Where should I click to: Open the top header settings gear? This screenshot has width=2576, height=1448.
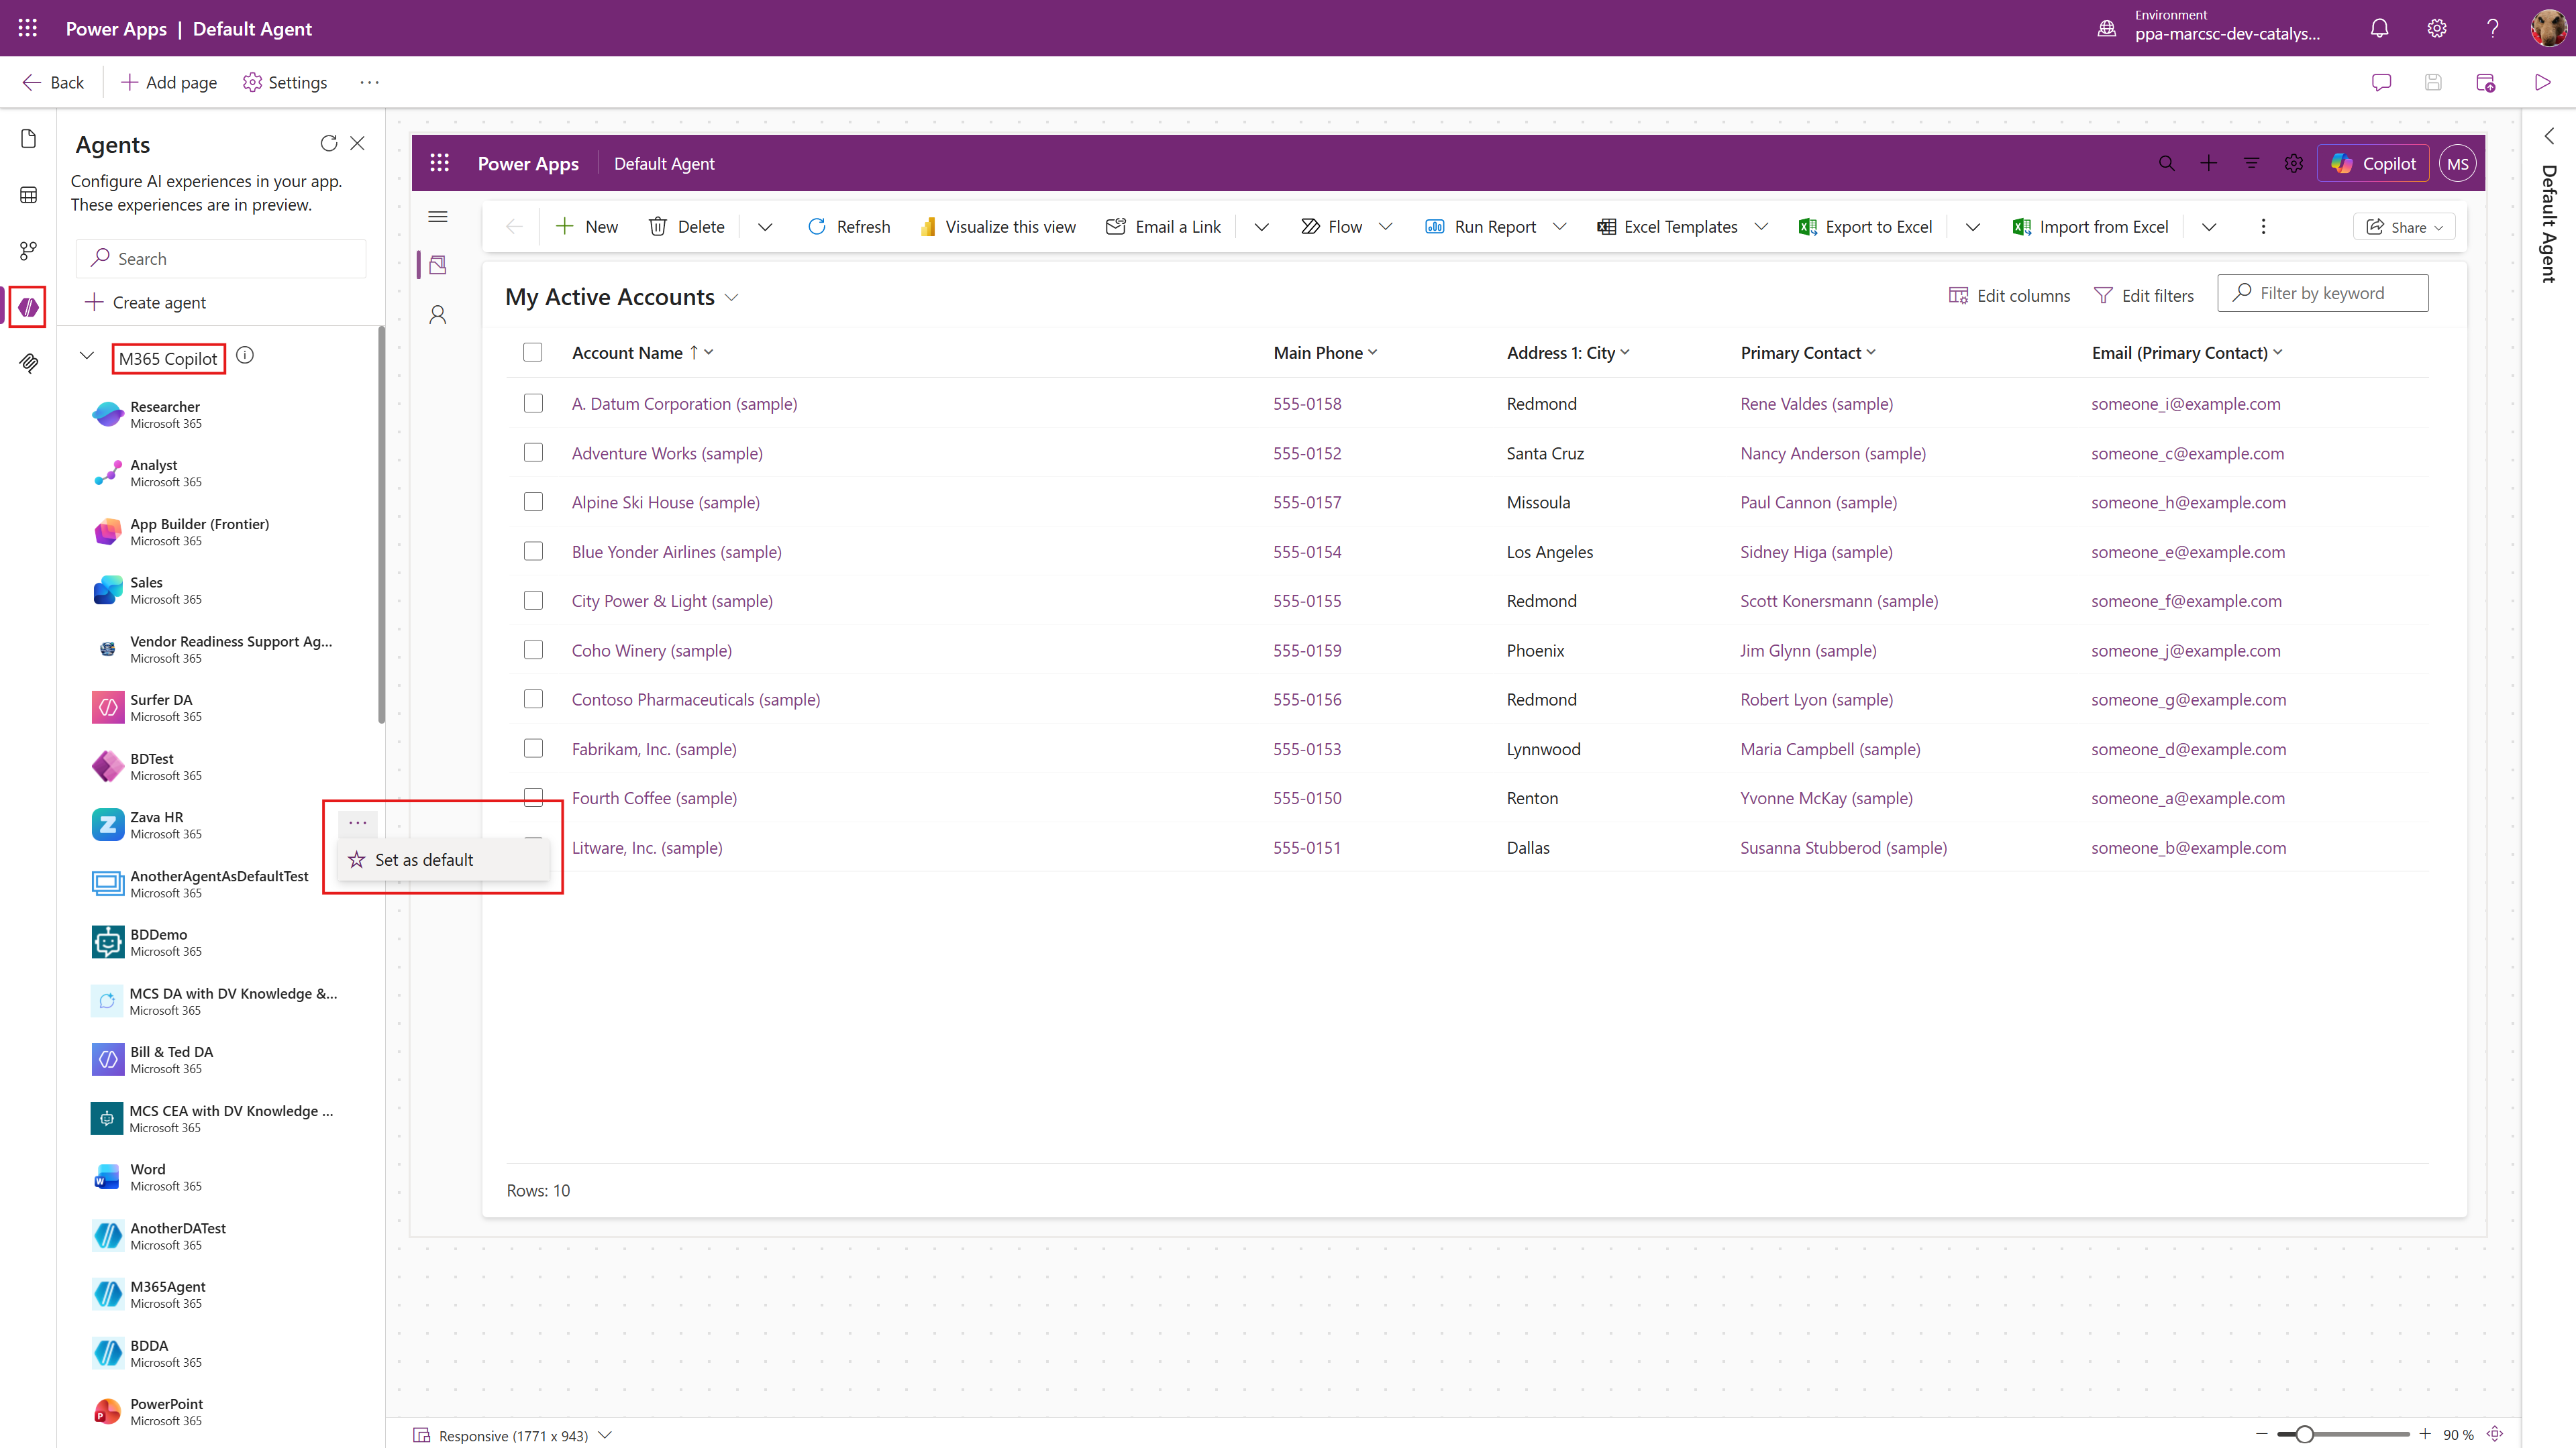(x=2436, y=28)
